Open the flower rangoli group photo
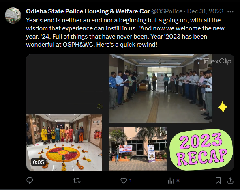 64,142
